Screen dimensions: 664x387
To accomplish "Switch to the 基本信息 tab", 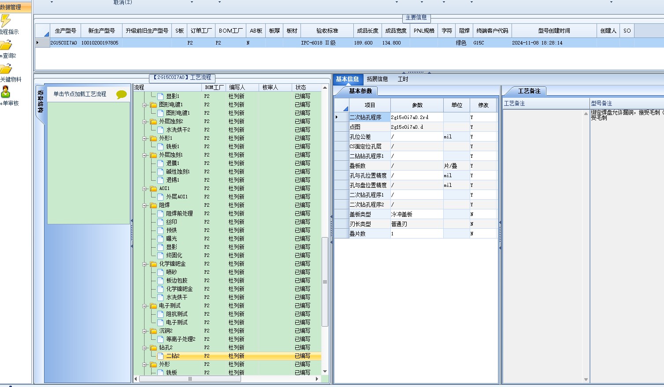I will coord(348,79).
